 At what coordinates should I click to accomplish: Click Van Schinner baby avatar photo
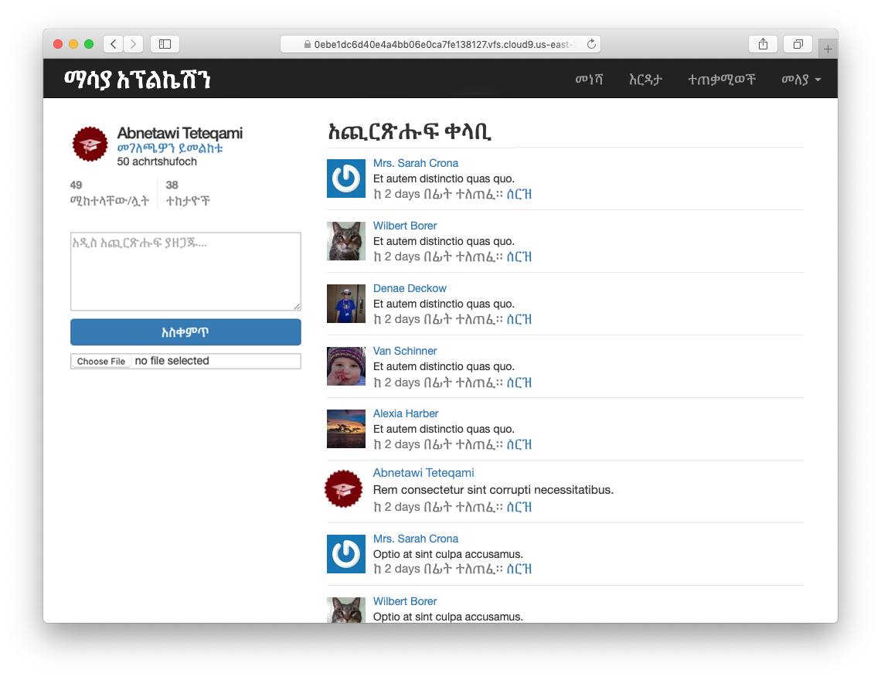pos(346,366)
